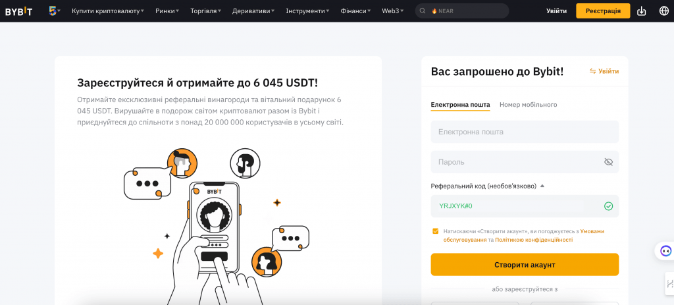Click the referral code field YRJXYK#0
The width and height of the screenshot is (674, 305).
[x=525, y=206]
